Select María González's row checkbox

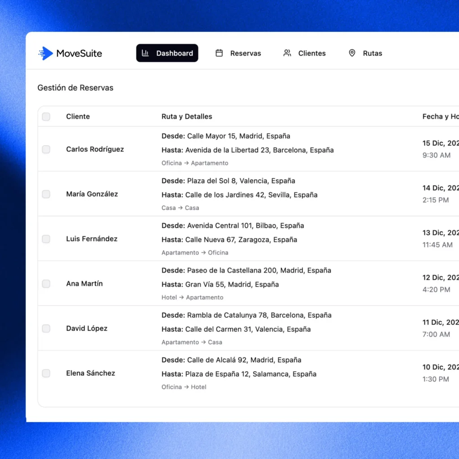tap(46, 194)
